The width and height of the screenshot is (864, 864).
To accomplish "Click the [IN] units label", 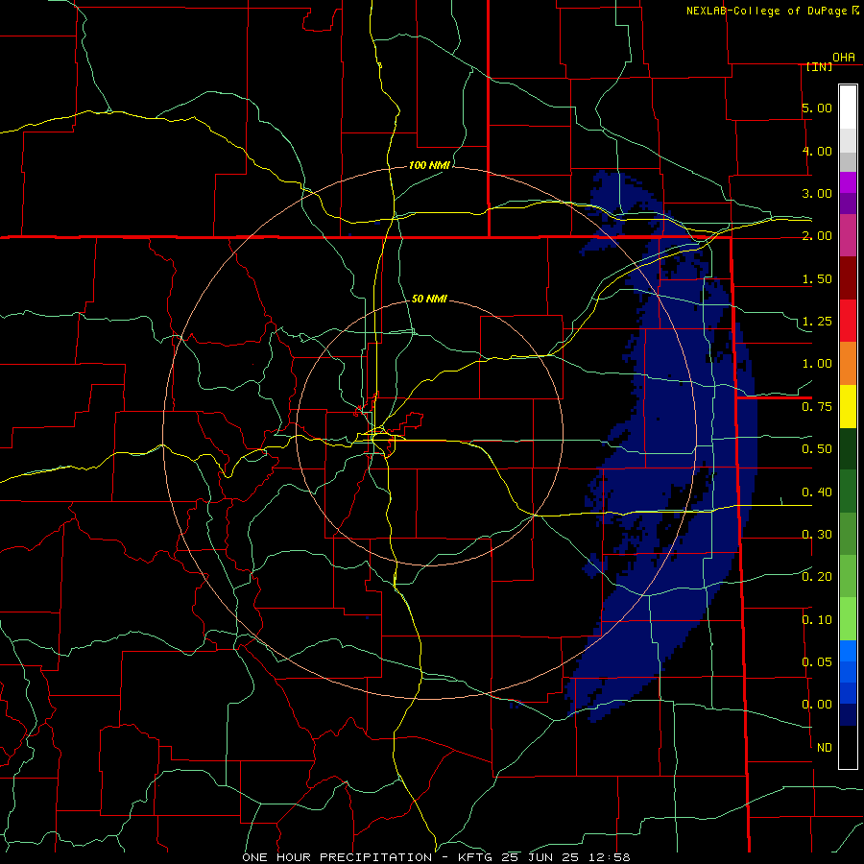I will tap(819, 66).
